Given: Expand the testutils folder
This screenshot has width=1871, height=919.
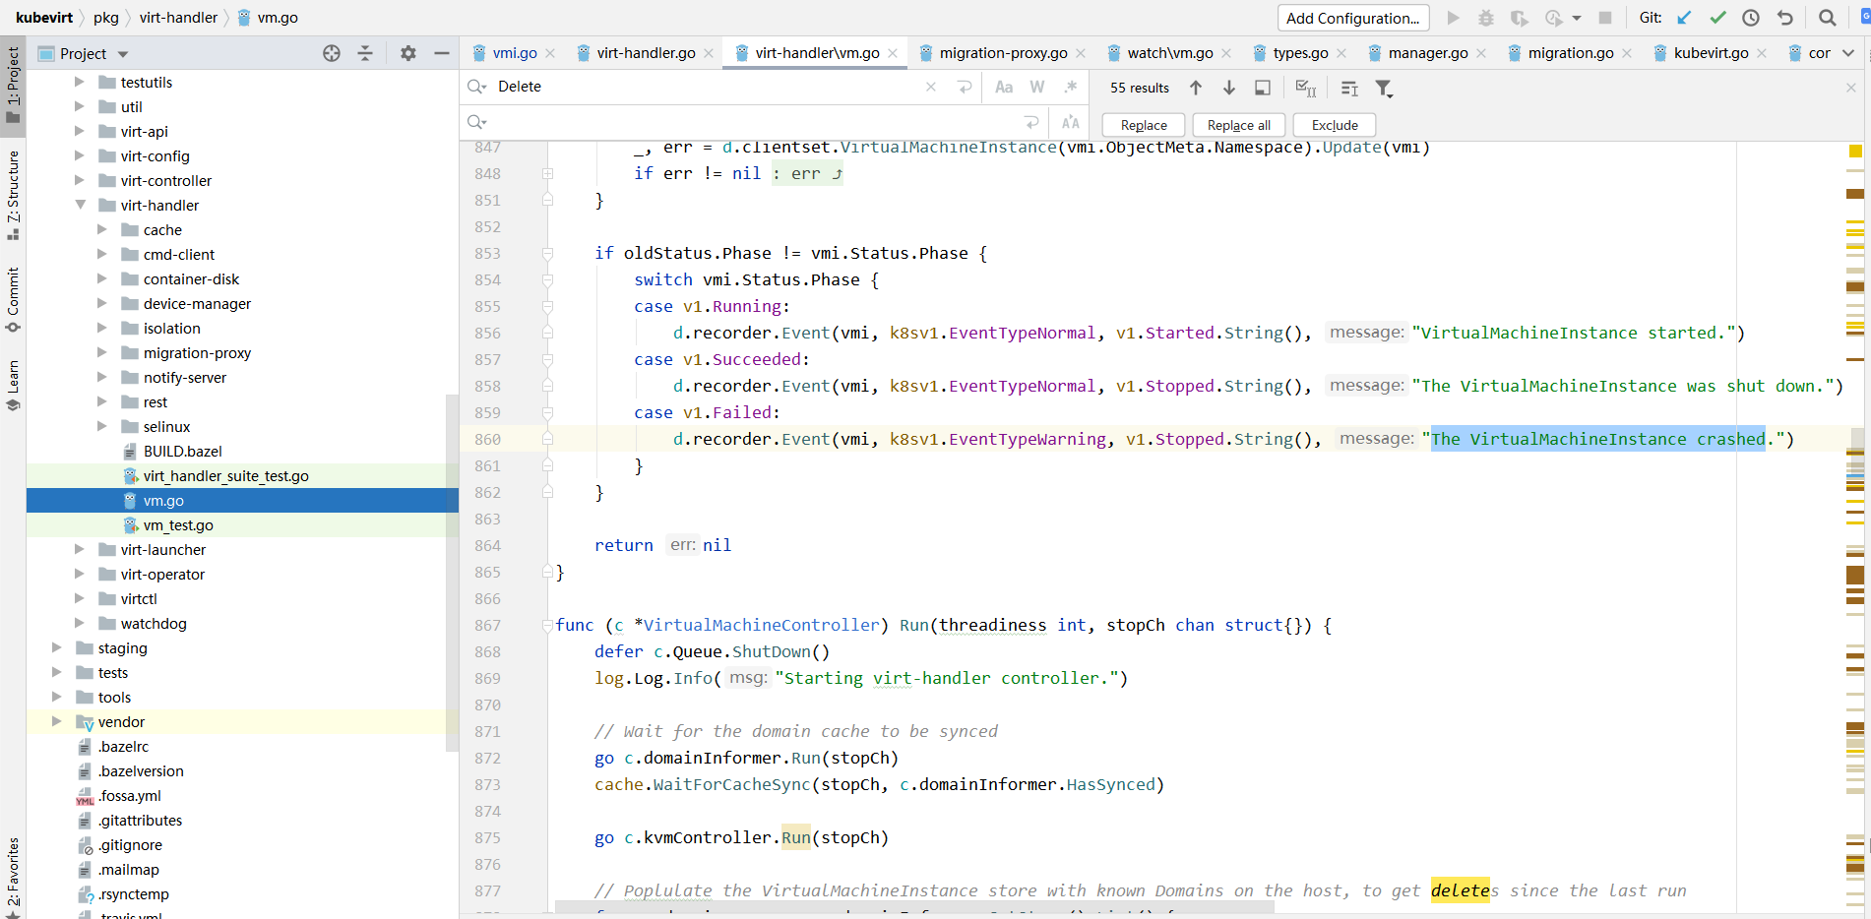Looking at the screenshot, I should coord(80,82).
